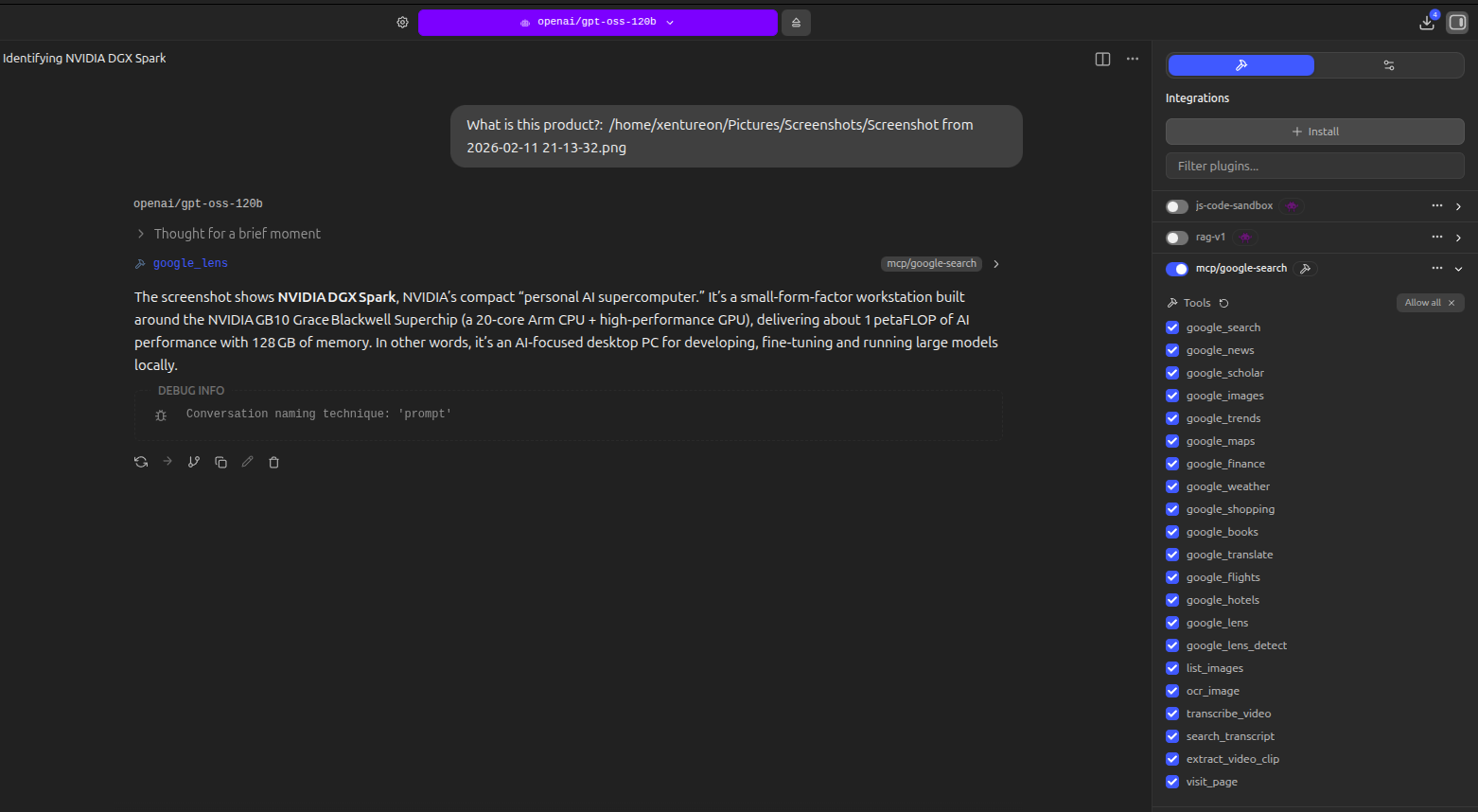Click the Filter plugins input field
The image size is (1478, 812).
(x=1314, y=166)
